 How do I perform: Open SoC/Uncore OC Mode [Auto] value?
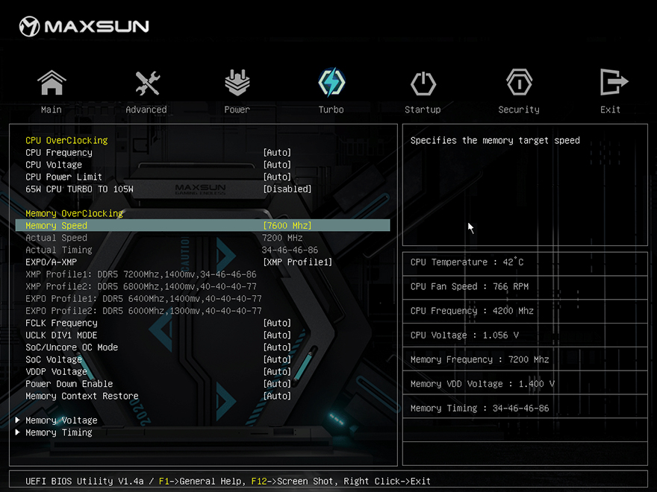click(x=277, y=347)
